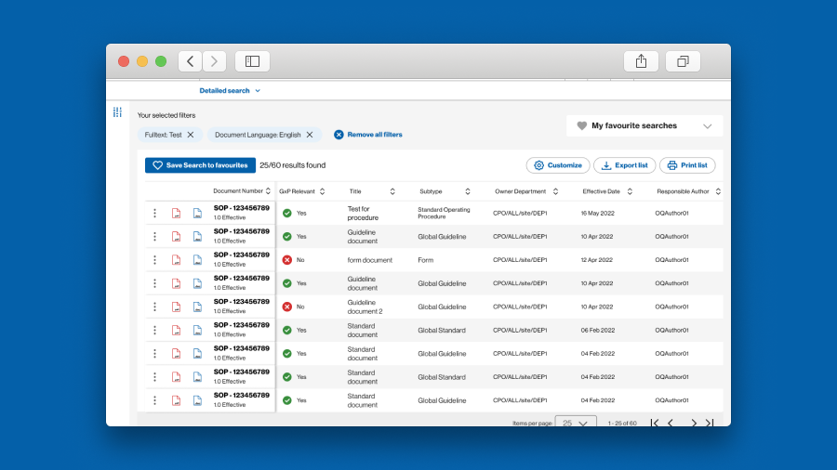Select 'Form' subtype cell
The height and width of the screenshot is (470, 837).
pos(425,260)
